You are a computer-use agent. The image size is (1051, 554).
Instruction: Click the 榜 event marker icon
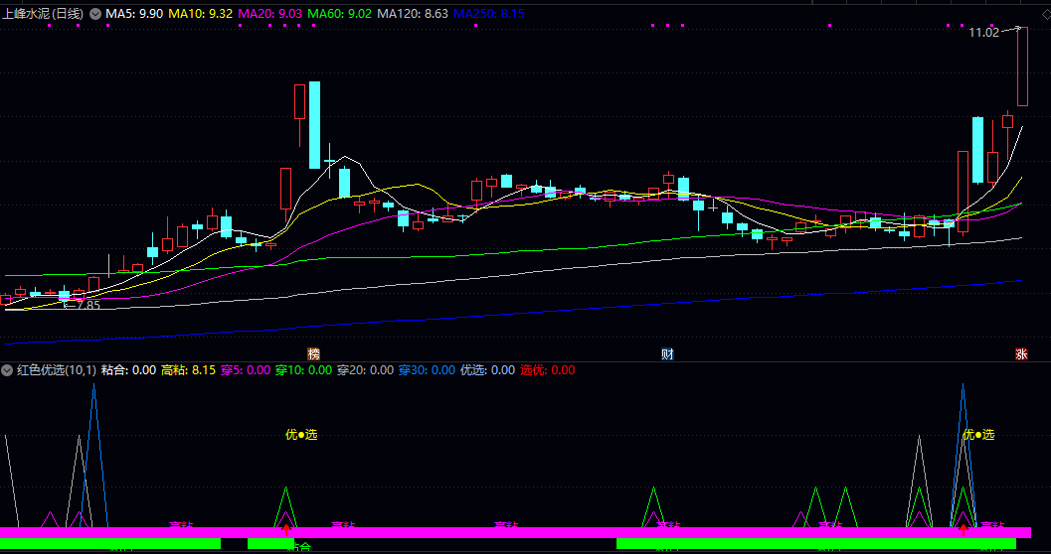314,354
